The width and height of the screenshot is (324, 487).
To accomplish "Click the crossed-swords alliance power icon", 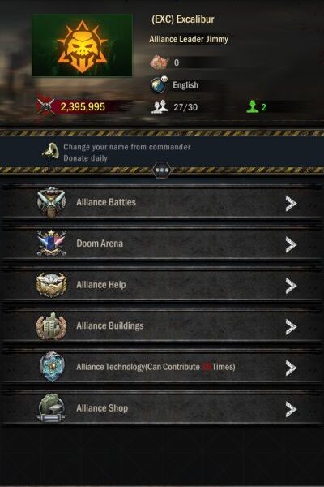I will pyautogui.click(x=46, y=106).
